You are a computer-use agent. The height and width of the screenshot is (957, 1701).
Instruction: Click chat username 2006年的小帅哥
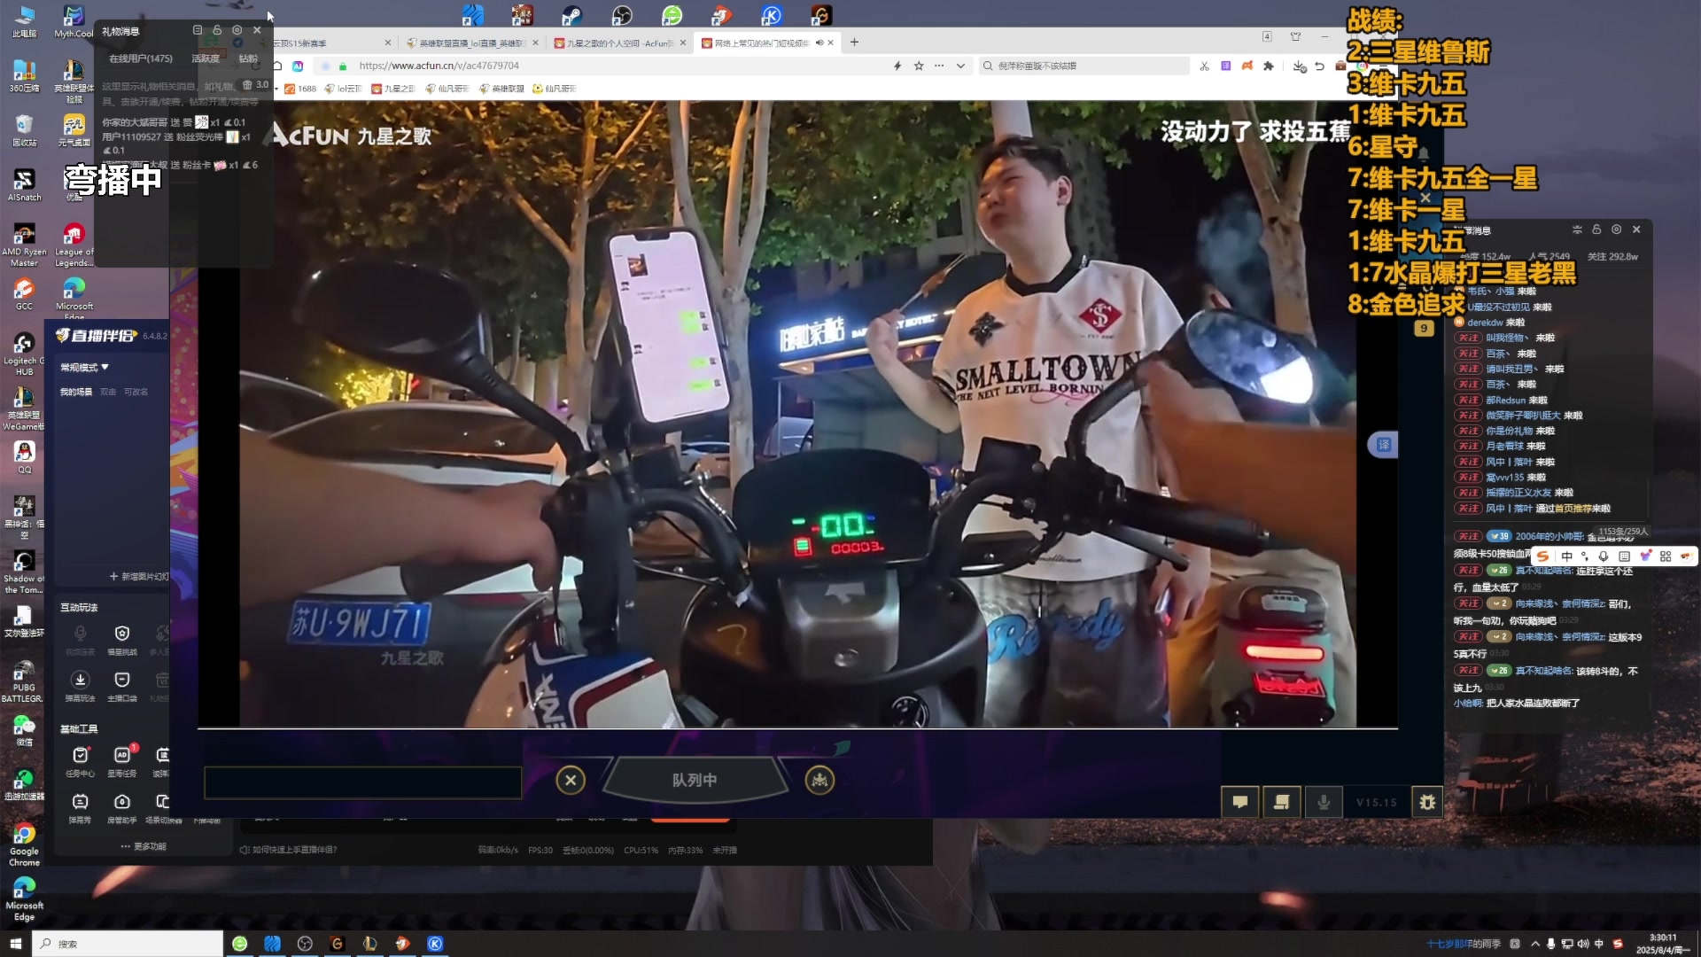1549,536
